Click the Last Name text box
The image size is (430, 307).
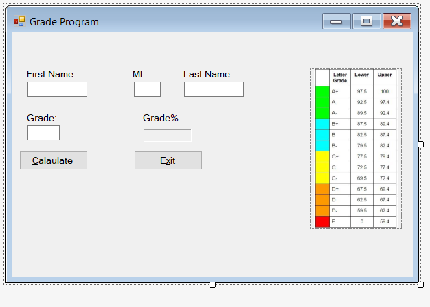click(x=214, y=89)
